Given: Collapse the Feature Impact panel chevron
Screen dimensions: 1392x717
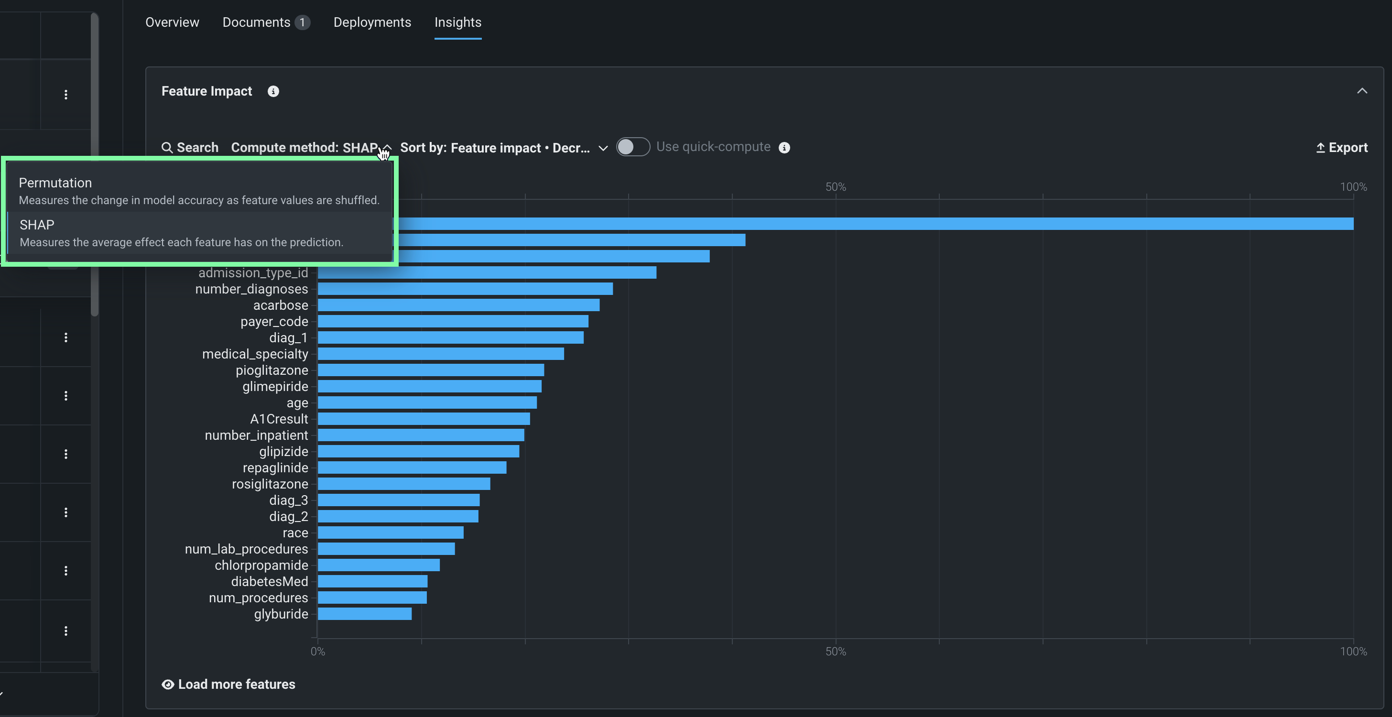Looking at the screenshot, I should click(1362, 91).
